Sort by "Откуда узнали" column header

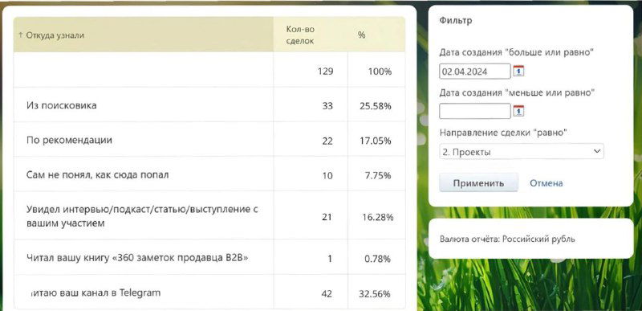click(144, 35)
